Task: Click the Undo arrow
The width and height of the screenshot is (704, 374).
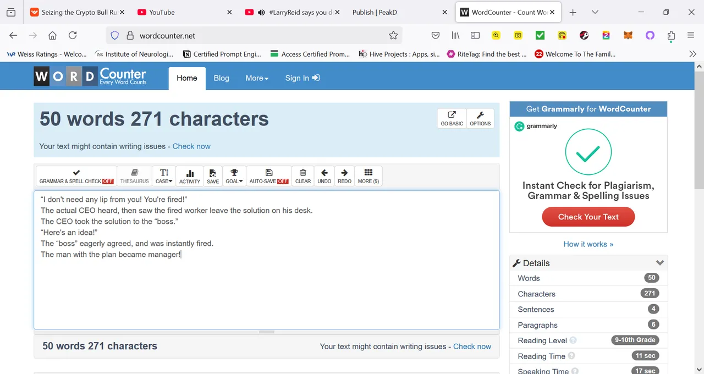Action: (x=324, y=176)
